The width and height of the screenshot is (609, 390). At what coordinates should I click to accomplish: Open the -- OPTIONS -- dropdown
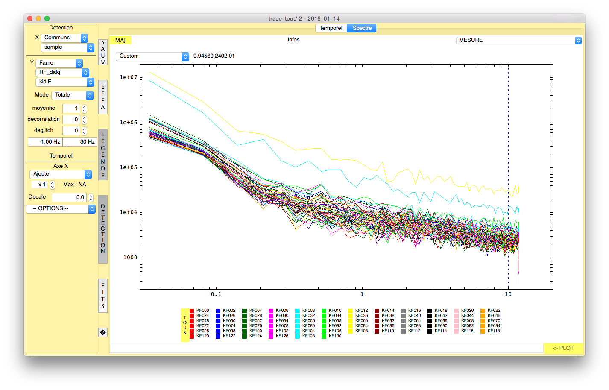61,208
